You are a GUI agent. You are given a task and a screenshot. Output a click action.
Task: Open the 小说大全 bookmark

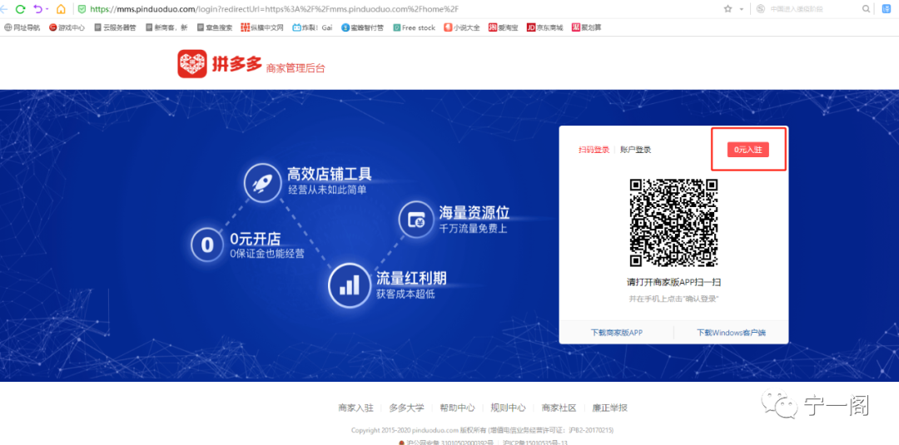(x=462, y=27)
